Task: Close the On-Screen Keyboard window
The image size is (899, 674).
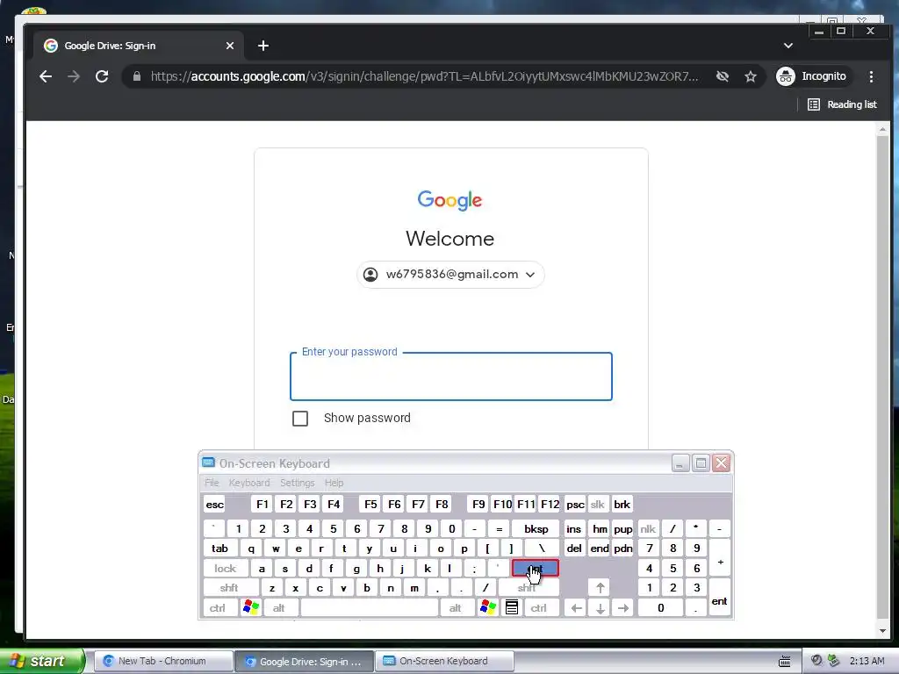Action: 722,463
